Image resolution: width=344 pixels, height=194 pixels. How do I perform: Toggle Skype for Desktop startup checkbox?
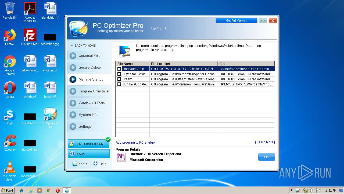119,74
